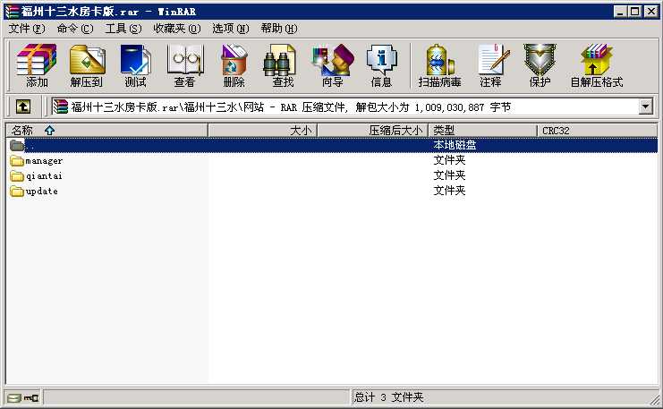663x409 pixels.
Task: Open the 收藏夹(O) menu
Action: point(177,29)
